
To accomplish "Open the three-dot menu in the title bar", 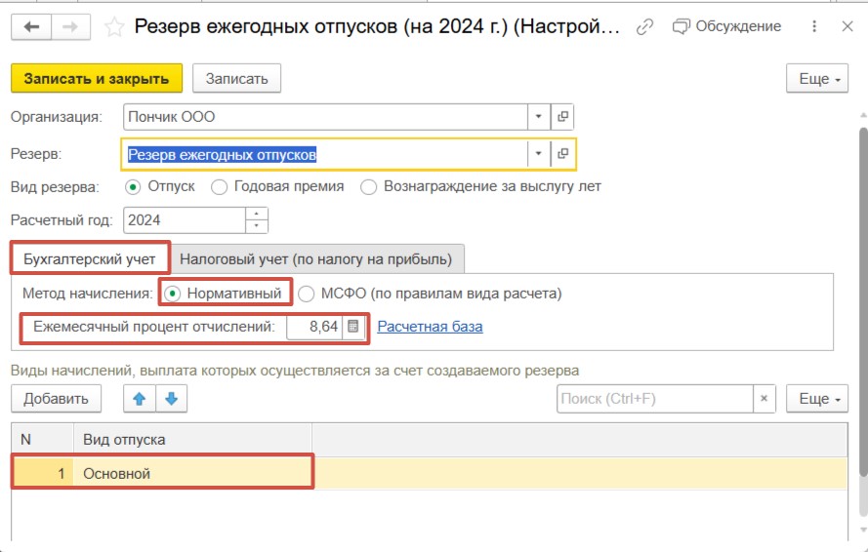I will [814, 26].
